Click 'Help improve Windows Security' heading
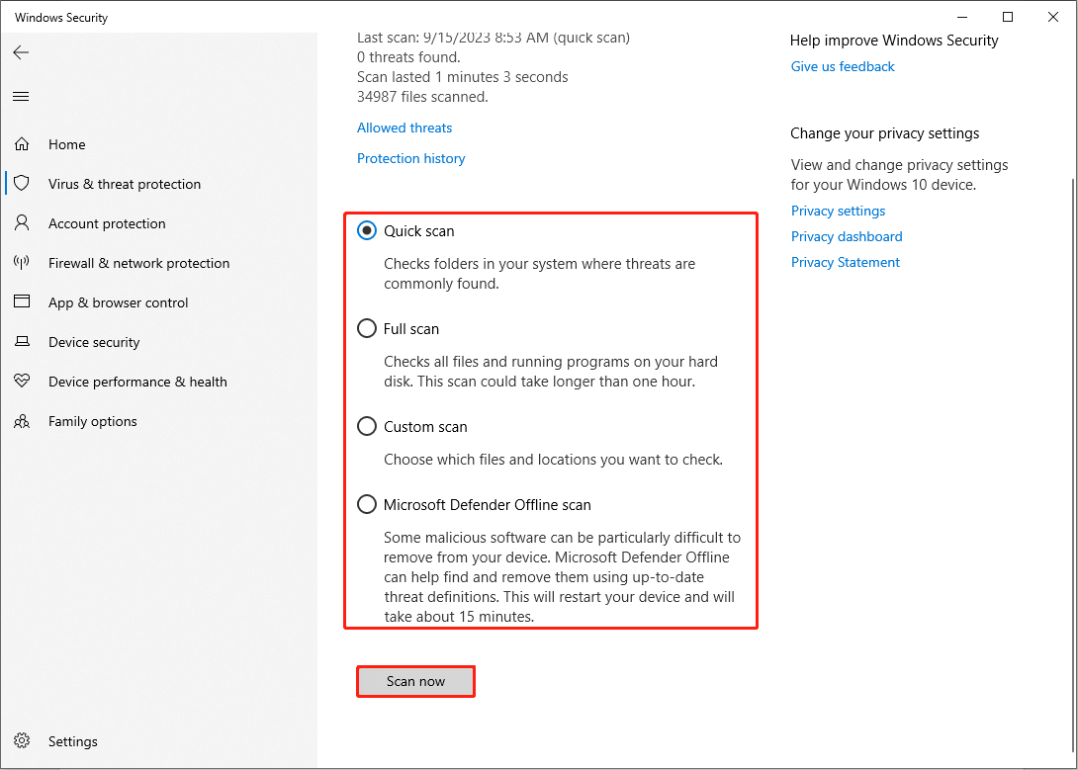The height and width of the screenshot is (770, 1078). (x=894, y=41)
